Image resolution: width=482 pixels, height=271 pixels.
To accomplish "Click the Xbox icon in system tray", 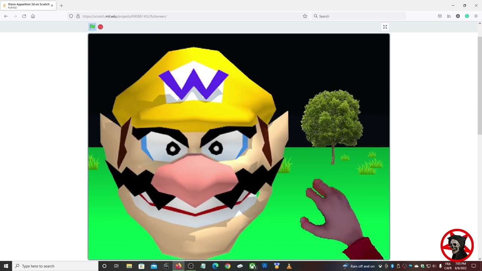I will pos(380,266).
